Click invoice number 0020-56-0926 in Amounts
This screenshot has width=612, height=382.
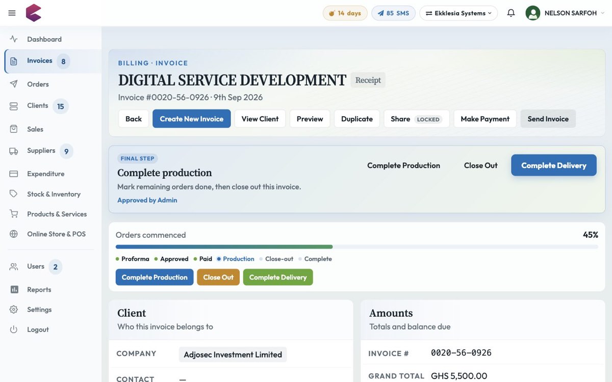point(461,352)
